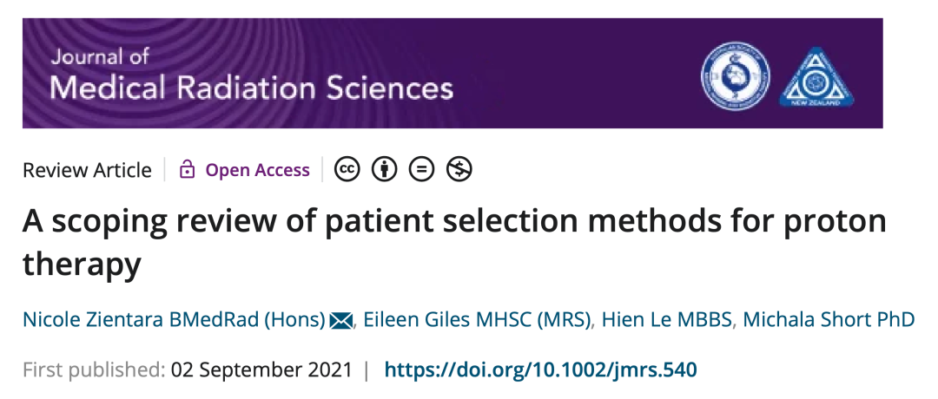The width and height of the screenshot is (938, 399).
Task: Click the Open Access label
Action: [257, 170]
